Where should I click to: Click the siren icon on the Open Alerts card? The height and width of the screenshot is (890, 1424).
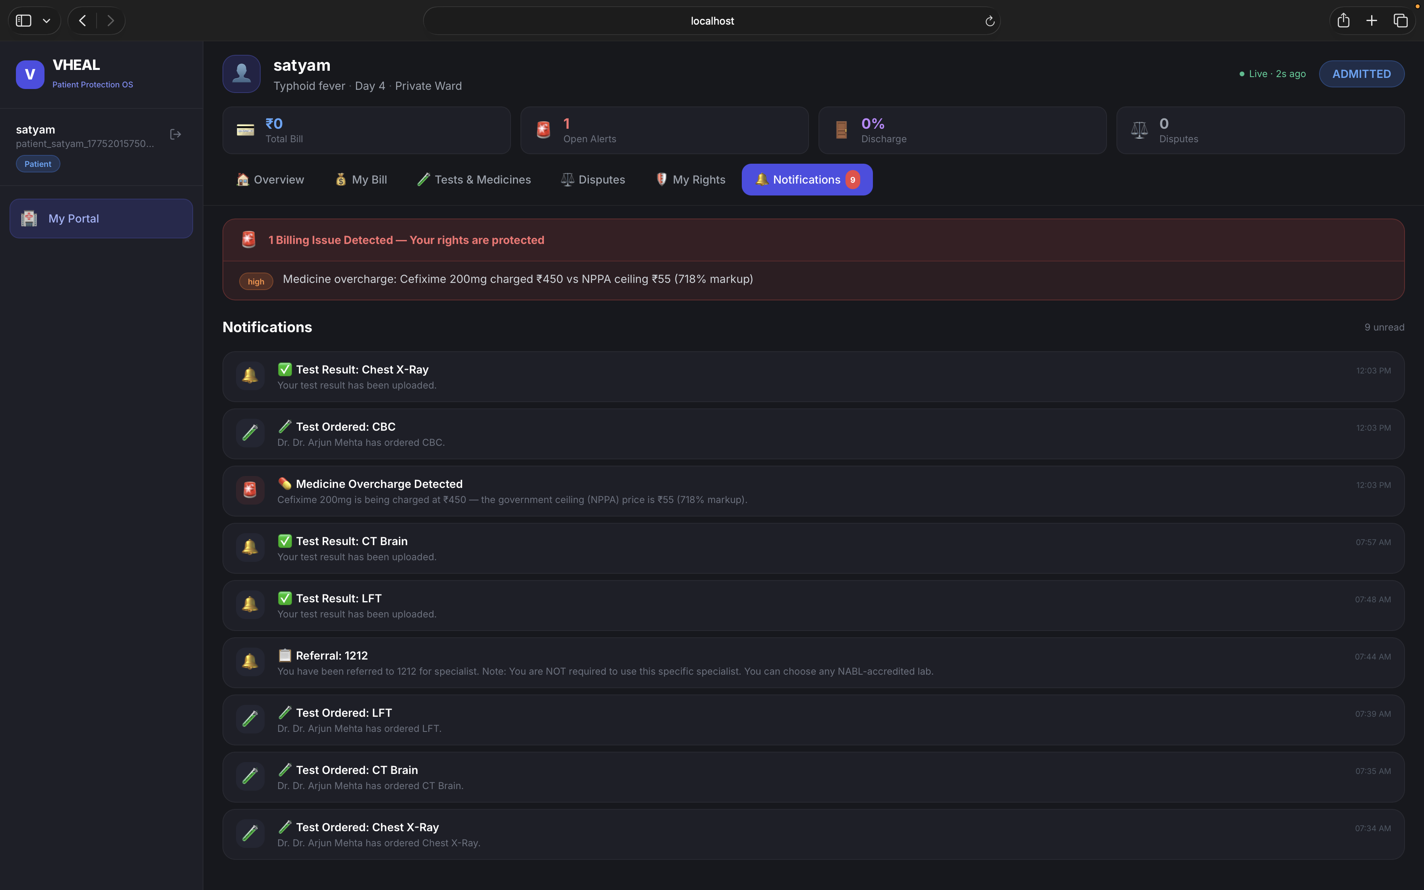tap(542, 130)
